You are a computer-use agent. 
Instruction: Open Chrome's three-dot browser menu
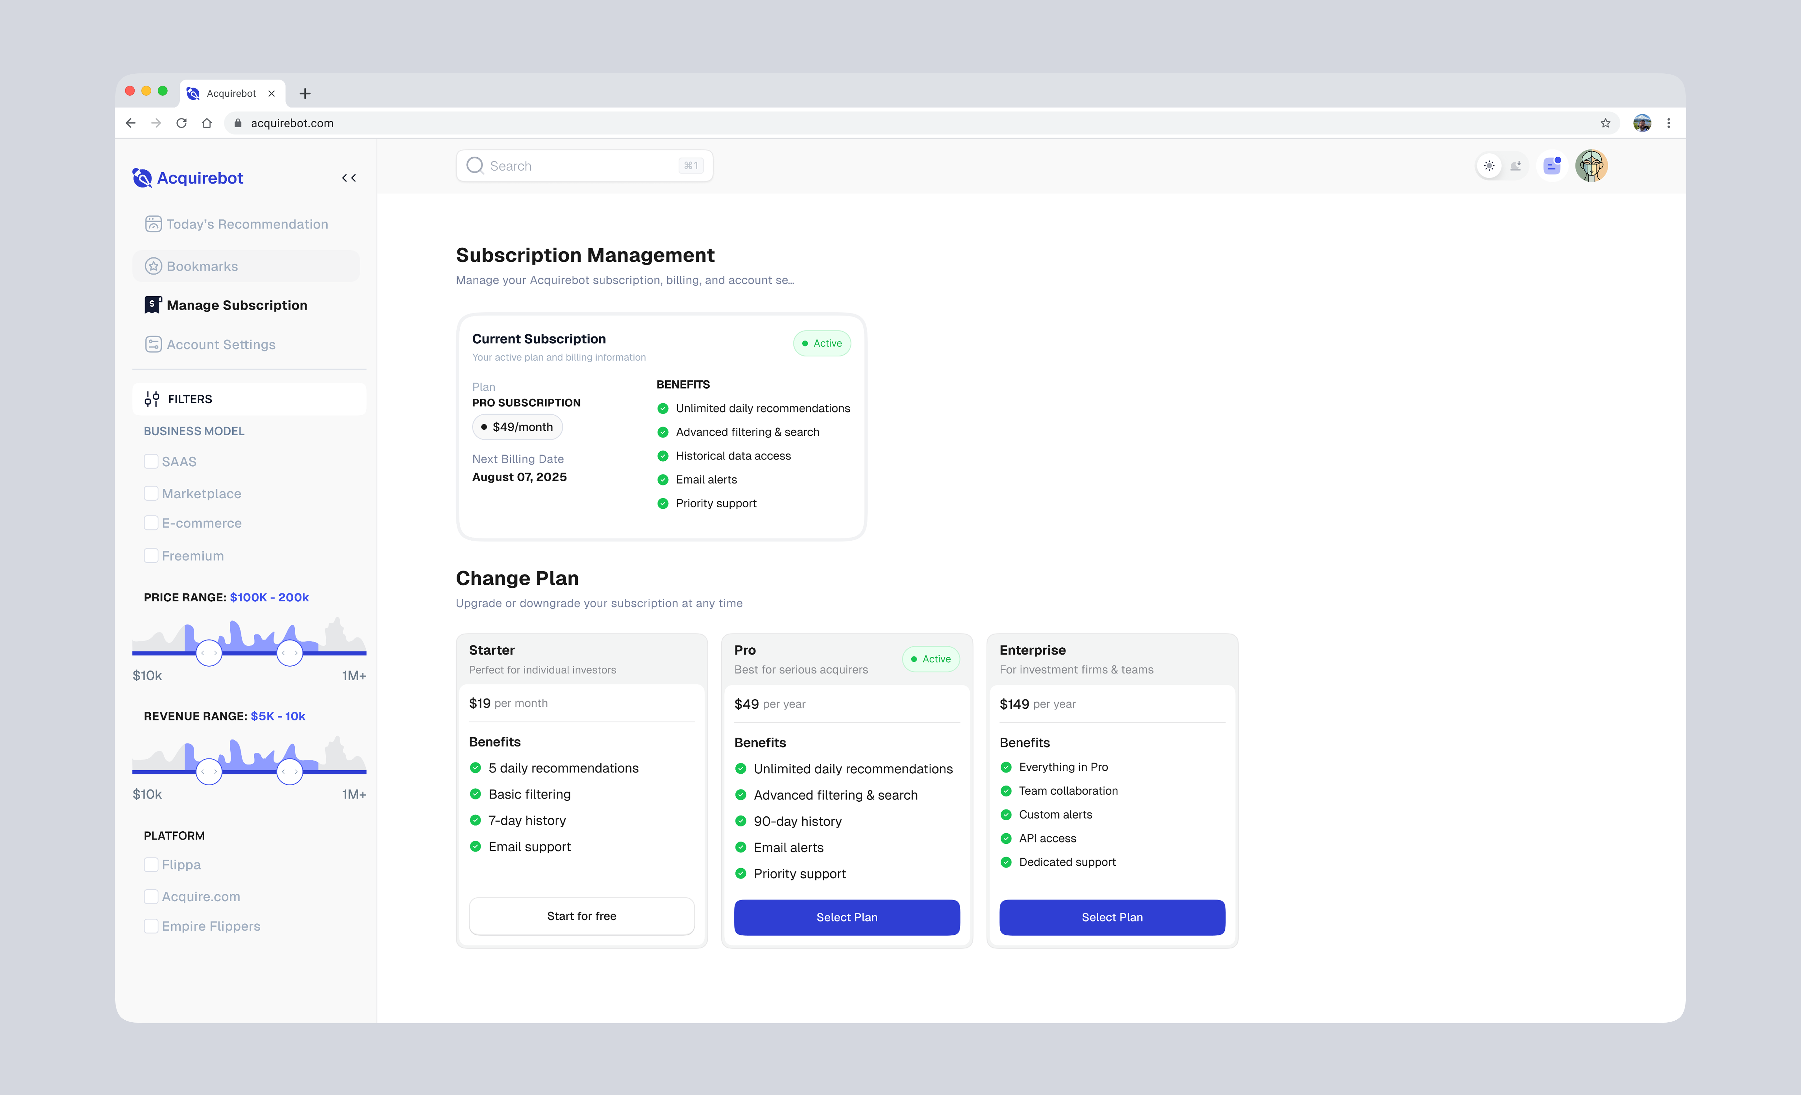[1669, 123]
